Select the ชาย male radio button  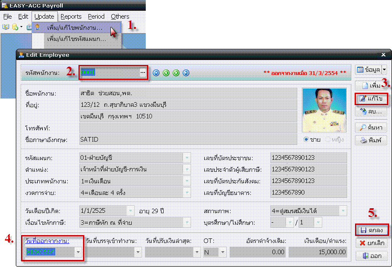[x=306, y=140]
